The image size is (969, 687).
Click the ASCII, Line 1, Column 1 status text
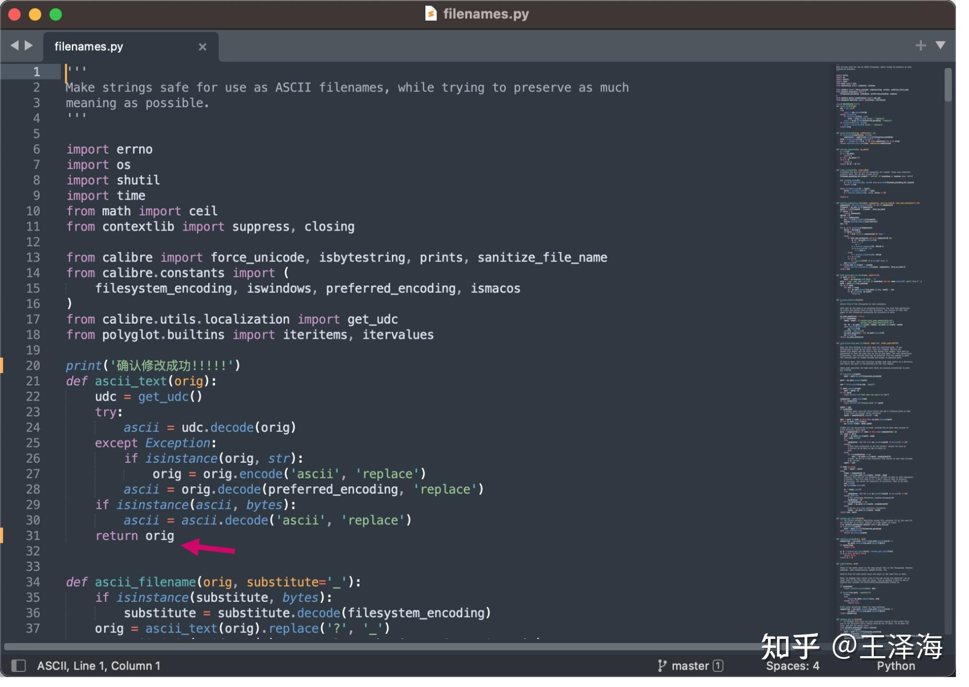(x=98, y=666)
